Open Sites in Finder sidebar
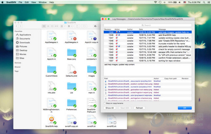Viewport: 211px width, 134px height. click(20, 58)
